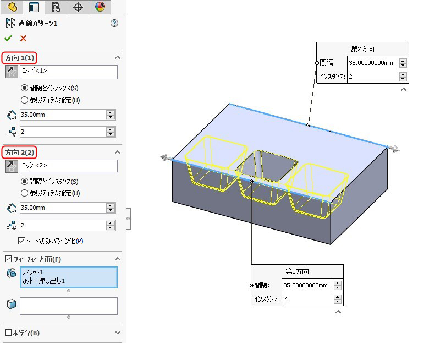Click the help question mark icon

pos(114,23)
